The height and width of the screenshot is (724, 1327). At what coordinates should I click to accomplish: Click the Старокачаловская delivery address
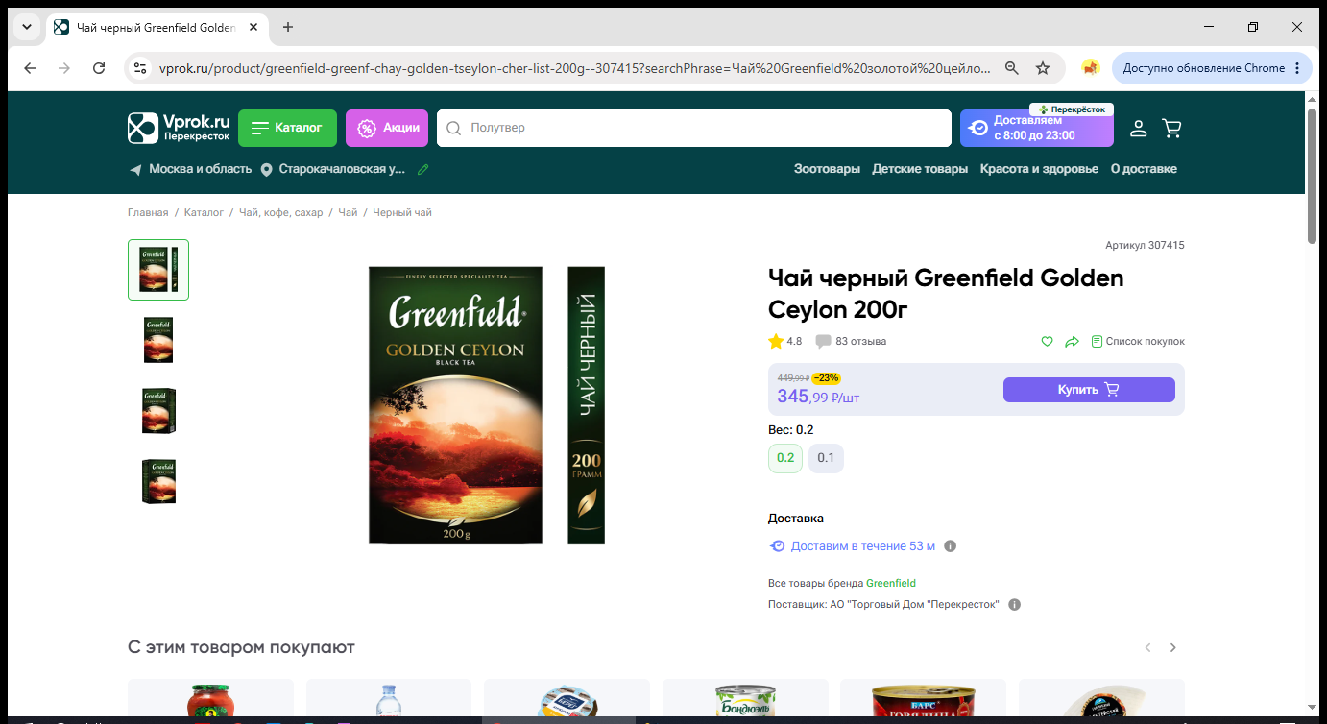click(333, 169)
